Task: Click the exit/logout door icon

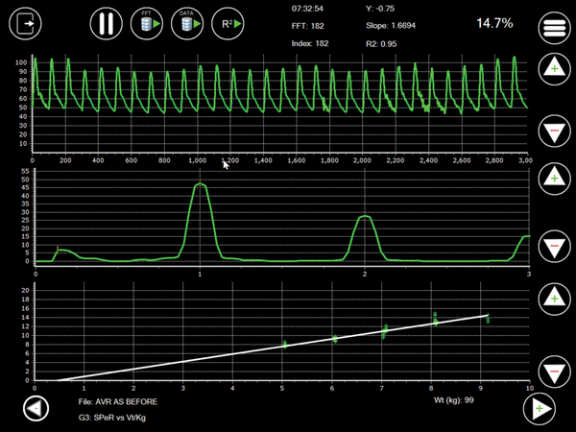Action: [x=25, y=23]
